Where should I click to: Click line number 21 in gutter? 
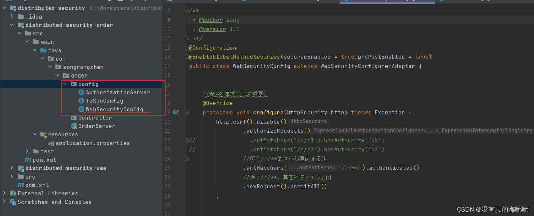coord(167,131)
